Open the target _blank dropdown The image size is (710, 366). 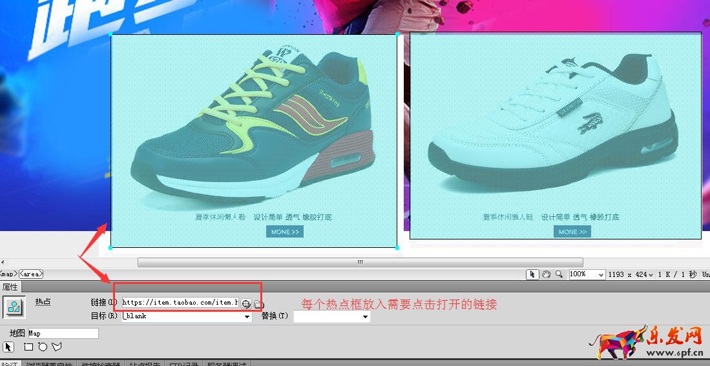247,317
